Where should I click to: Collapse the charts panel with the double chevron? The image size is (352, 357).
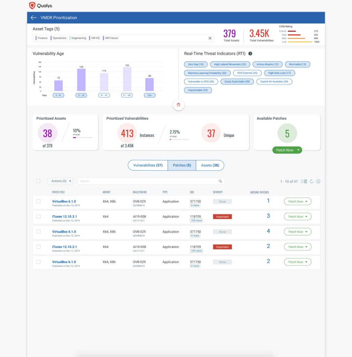pos(178,105)
